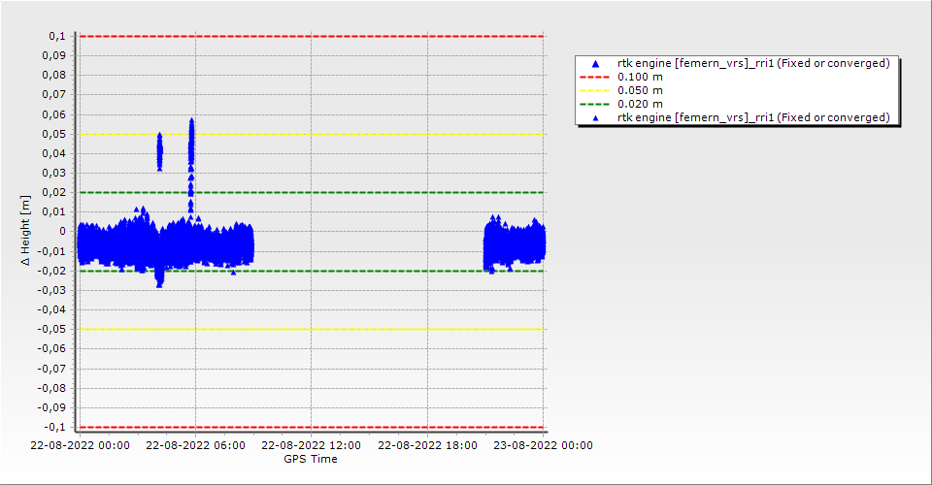
Task: Click the red dashed line legend swatch
Action: 596,77
